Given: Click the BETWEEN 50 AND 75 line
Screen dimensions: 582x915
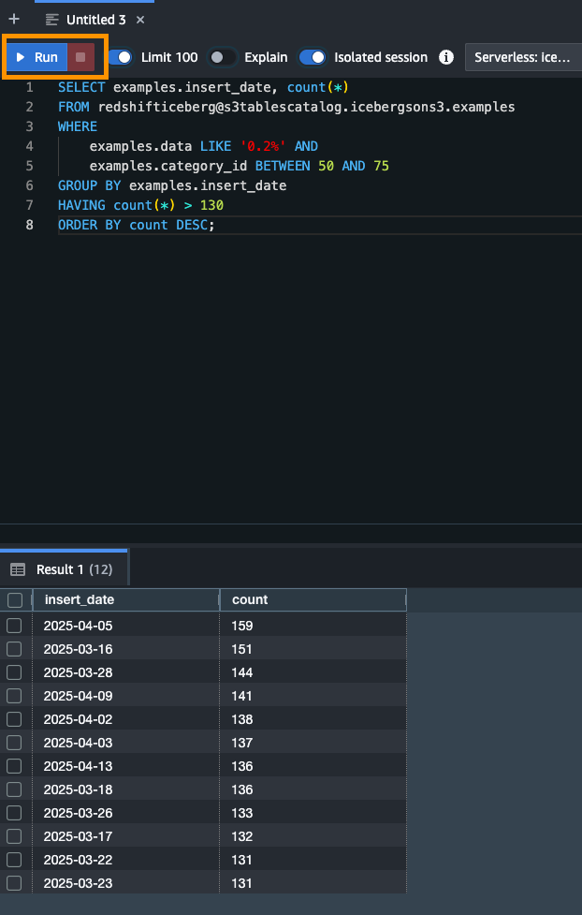Looking at the screenshot, I should coord(240,167).
